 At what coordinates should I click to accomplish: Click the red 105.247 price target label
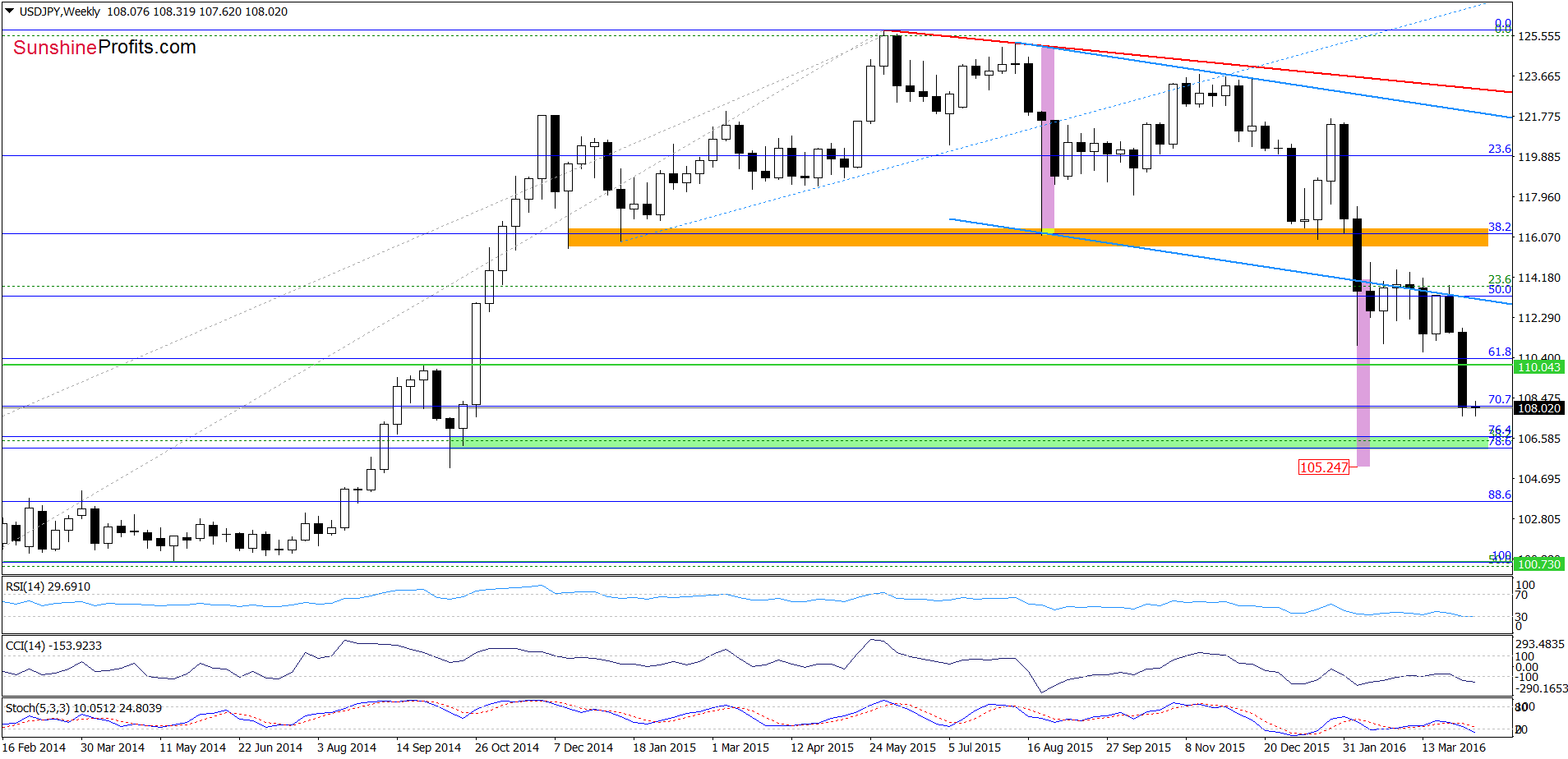pyautogui.click(x=1324, y=467)
